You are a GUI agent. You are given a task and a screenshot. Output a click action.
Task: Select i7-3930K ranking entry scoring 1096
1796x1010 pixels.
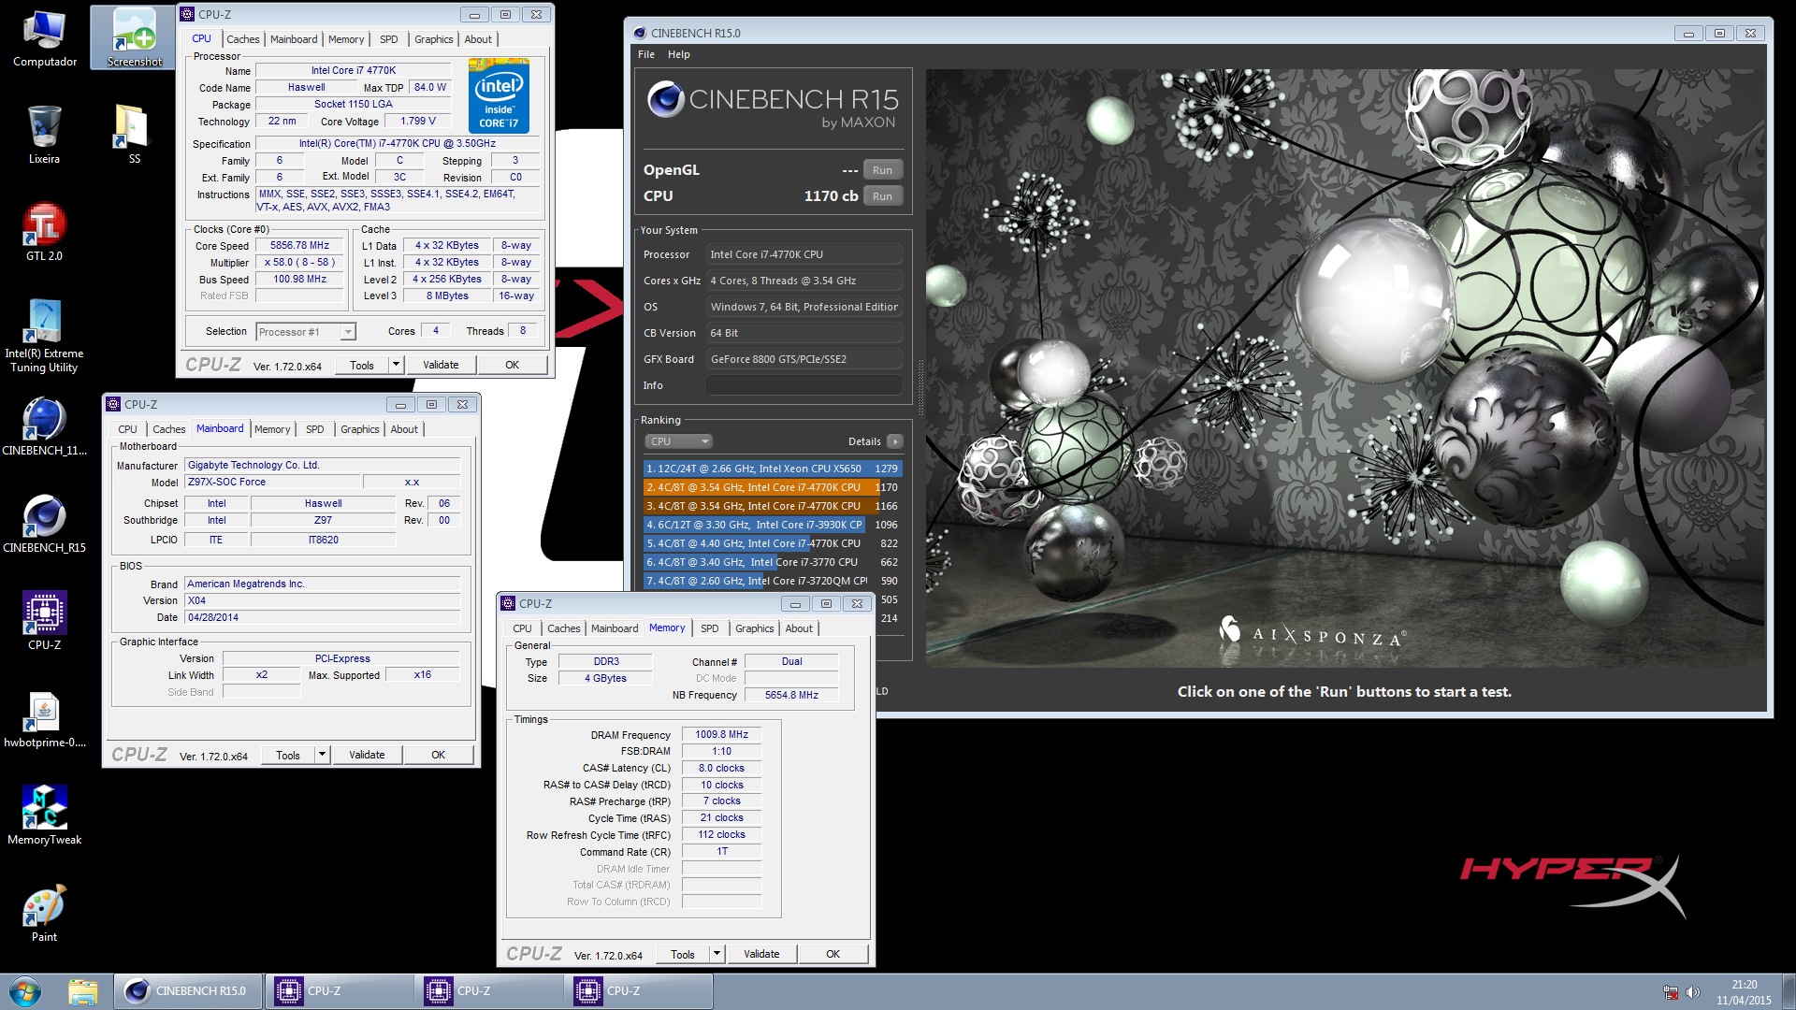(773, 525)
